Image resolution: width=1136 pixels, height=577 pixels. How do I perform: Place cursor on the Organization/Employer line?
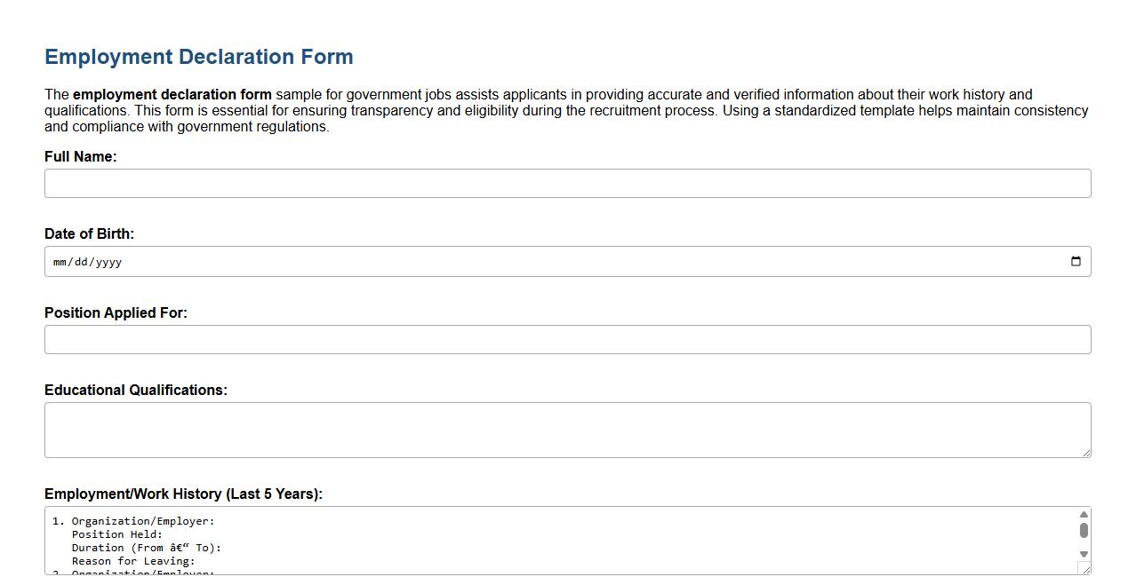click(142, 521)
